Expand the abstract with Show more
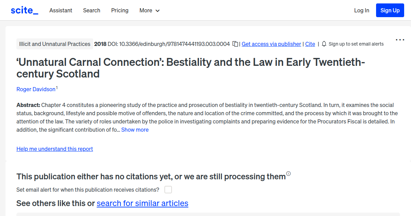This screenshot has width=411, height=216. pyautogui.click(x=135, y=130)
